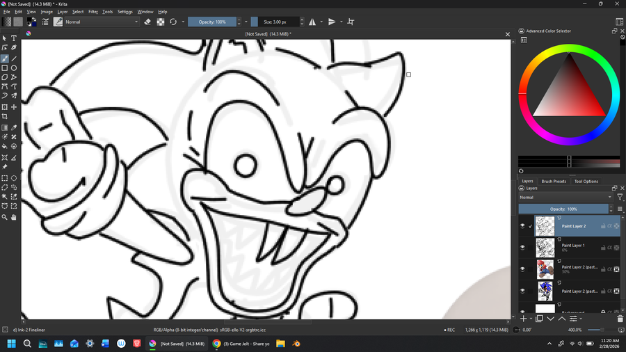The height and width of the screenshot is (352, 626).
Task: Adjust the brush Opacity slider
Action: (212, 22)
